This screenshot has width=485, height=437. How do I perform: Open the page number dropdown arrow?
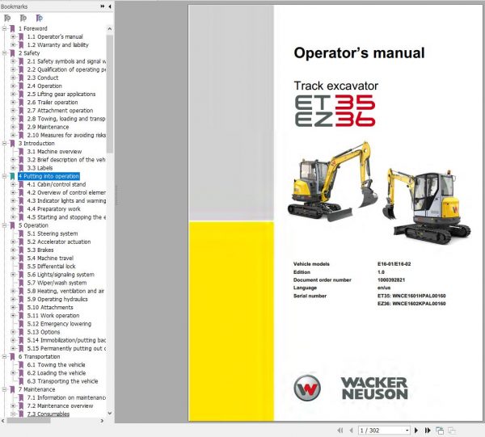click(x=407, y=431)
